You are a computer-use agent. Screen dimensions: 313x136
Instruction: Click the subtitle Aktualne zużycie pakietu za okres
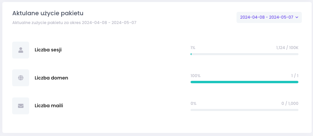46,23
